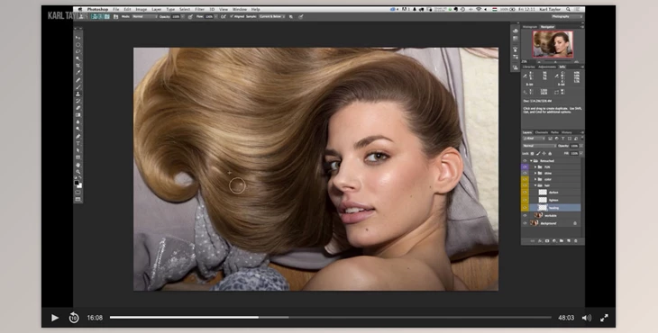
Task: Click the Navigator preview thumbnail
Action: 553,43
